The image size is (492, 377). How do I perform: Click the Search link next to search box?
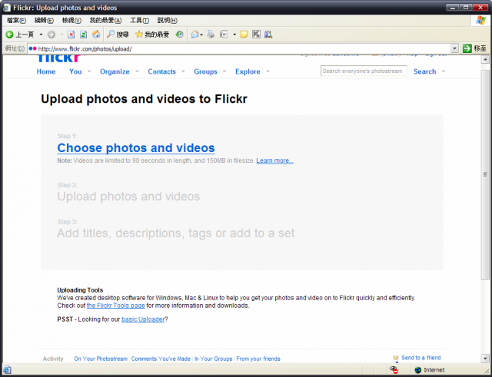click(424, 71)
